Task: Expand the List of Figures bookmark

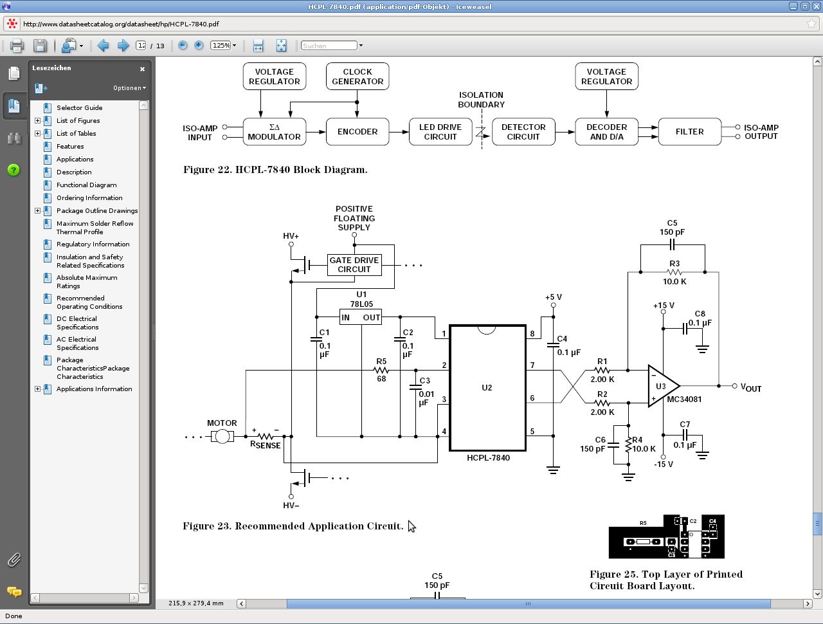Action: click(37, 121)
